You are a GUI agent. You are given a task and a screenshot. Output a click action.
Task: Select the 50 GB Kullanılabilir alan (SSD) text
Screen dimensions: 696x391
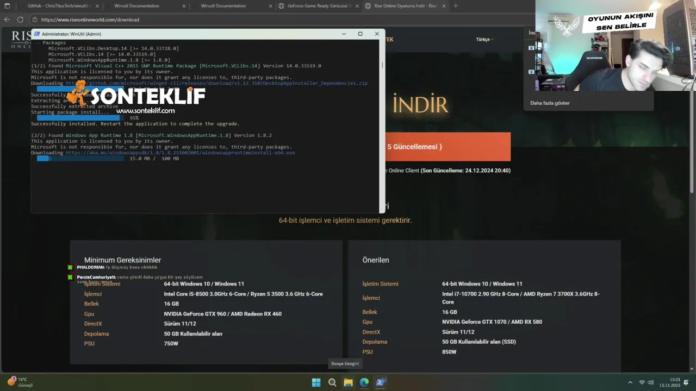[x=479, y=342]
